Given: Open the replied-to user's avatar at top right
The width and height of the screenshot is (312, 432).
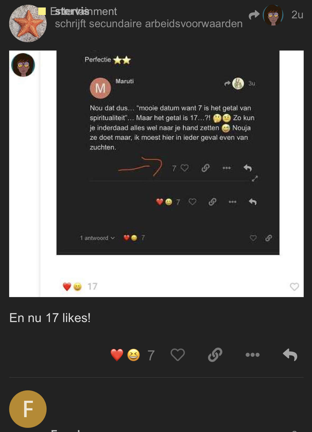Looking at the screenshot, I should [x=273, y=15].
